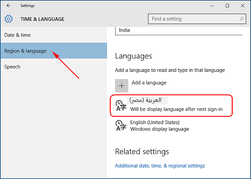Click the TIME & LANGUAGE header

coord(42,19)
